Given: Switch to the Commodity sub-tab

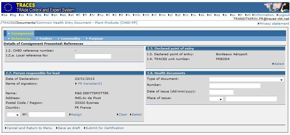Looking at the screenshot, I should pyautogui.click(x=69, y=39).
